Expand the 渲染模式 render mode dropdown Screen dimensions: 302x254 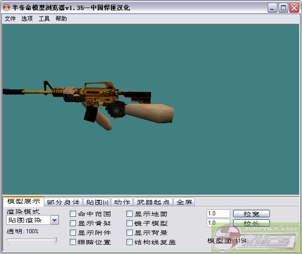coord(55,220)
